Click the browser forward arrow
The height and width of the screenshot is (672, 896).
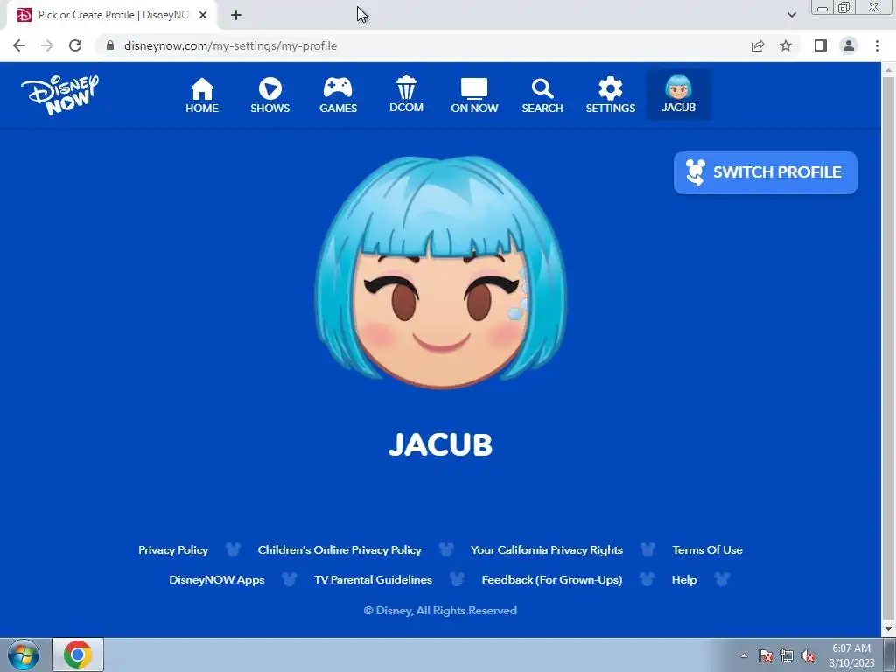47,45
